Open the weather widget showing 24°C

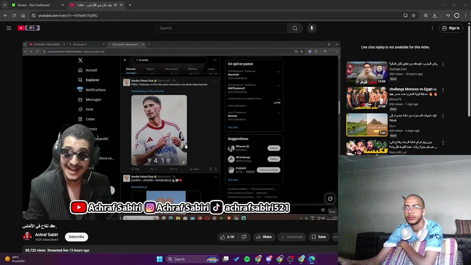click(x=14, y=259)
